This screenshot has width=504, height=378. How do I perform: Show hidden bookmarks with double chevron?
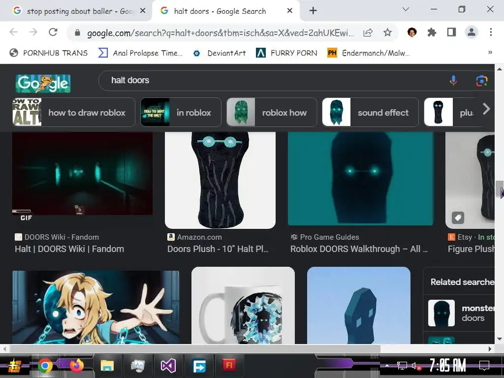pos(490,52)
